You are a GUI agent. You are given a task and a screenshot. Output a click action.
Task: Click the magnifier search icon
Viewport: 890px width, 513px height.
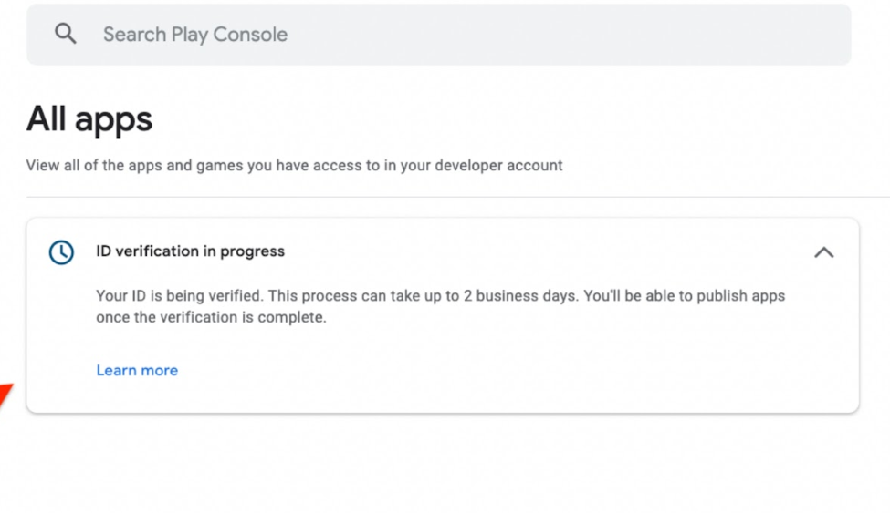pyautogui.click(x=66, y=34)
